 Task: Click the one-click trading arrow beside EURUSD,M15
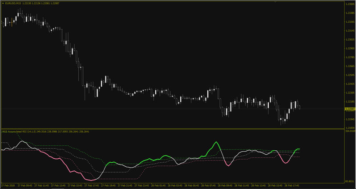pos(3,4)
